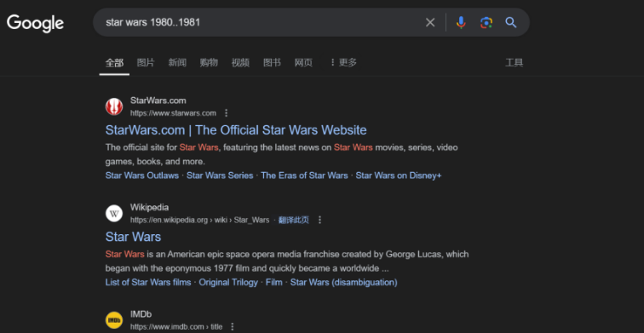Open Google Lens image search
The width and height of the screenshot is (644, 333).
tap(486, 23)
